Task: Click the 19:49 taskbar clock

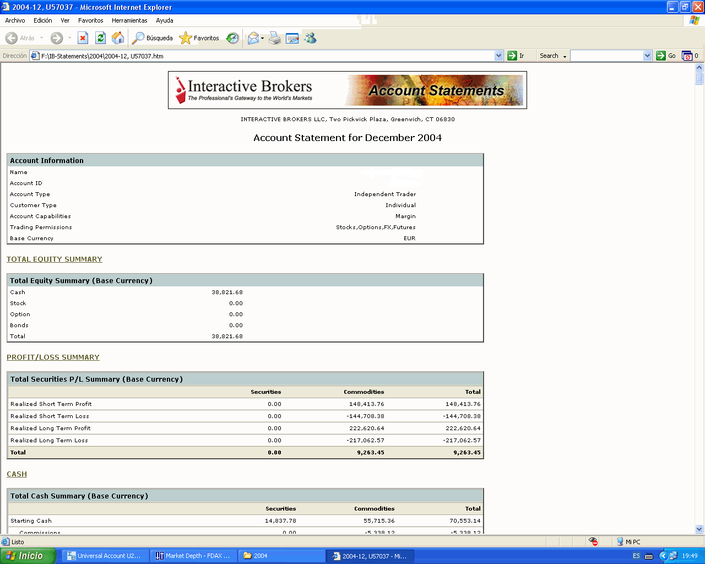Action: [690, 556]
